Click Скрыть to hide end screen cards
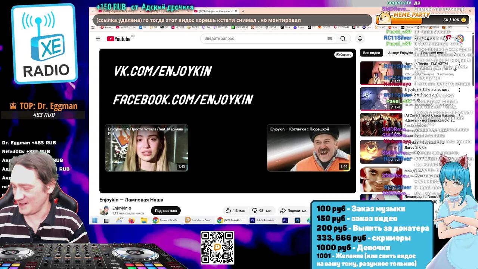Image resolution: width=478 pixels, height=269 pixels. (344, 55)
